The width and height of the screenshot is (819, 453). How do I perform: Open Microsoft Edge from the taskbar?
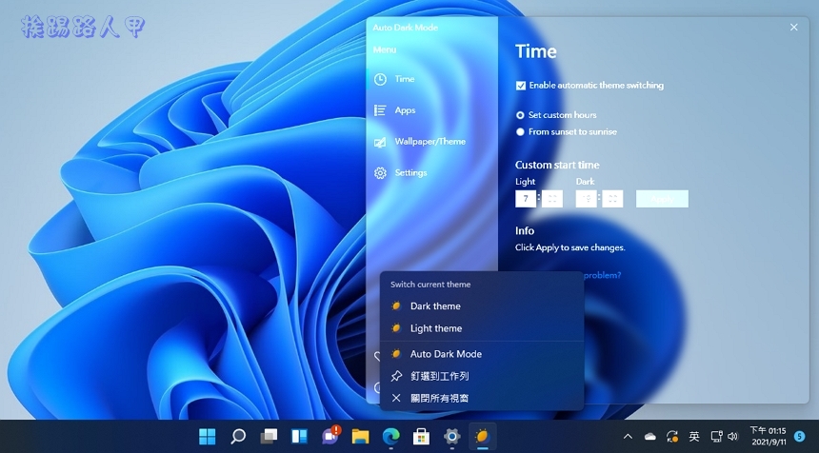coord(390,436)
